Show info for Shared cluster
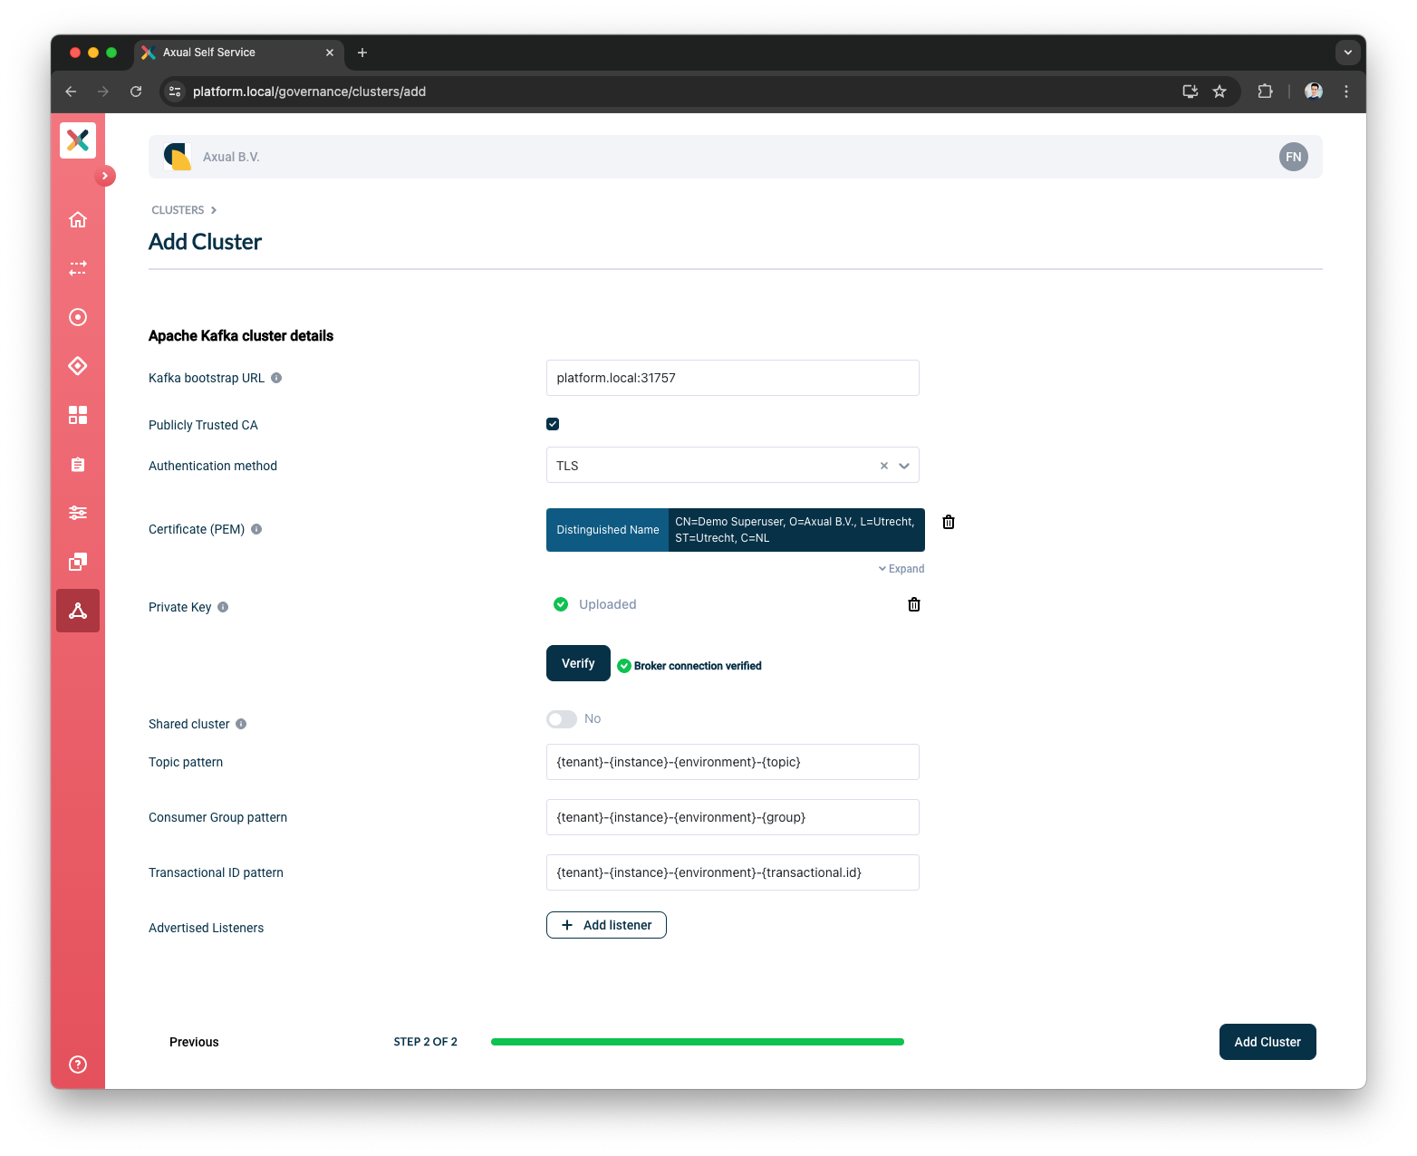The width and height of the screenshot is (1417, 1156). pyautogui.click(x=241, y=724)
